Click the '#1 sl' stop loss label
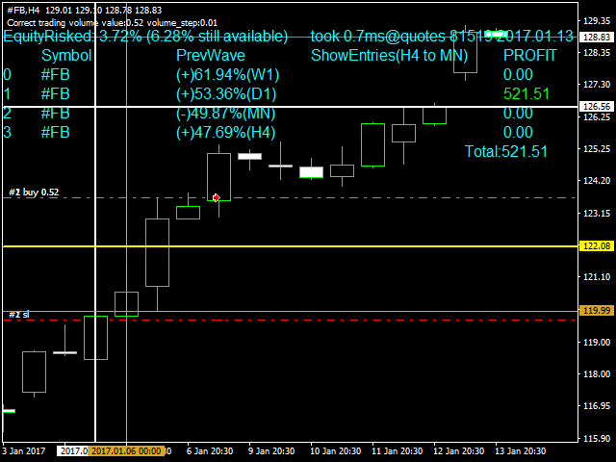 pyautogui.click(x=18, y=315)
